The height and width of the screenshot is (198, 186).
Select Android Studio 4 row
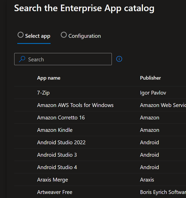click(x=57, y=167)
